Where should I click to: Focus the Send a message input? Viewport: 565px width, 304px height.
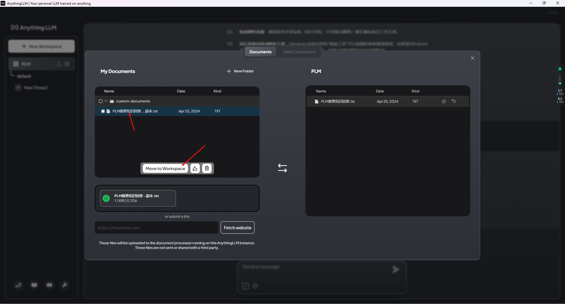(x=315, y=267)
